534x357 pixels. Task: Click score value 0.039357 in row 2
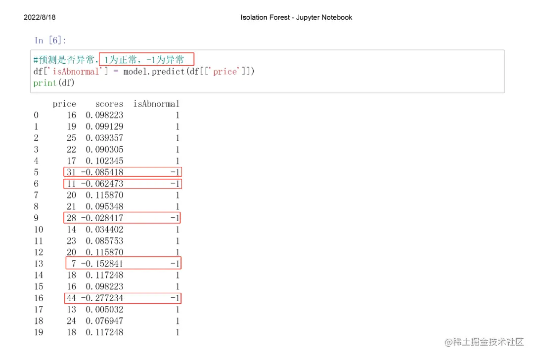[x=104, y=138]
